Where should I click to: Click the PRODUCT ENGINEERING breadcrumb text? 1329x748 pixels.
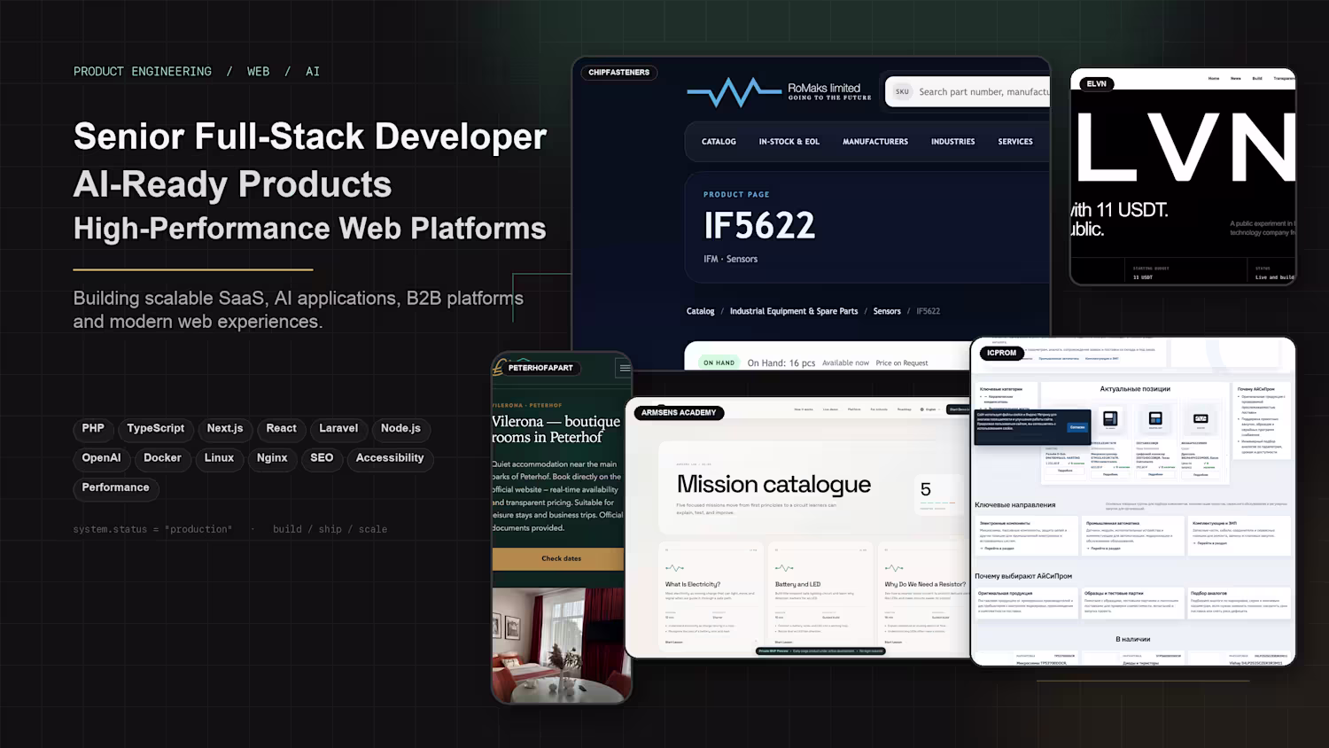tap(143, 72)
